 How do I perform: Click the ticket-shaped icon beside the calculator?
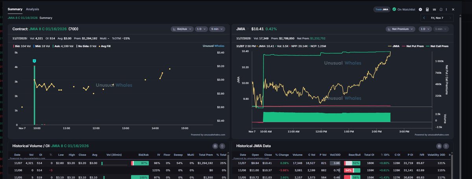click(434, 9)
